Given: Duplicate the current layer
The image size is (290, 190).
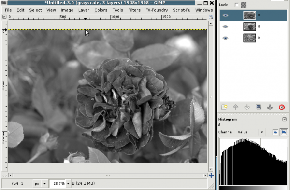Looking at the screenshot, I should (259, 107).
